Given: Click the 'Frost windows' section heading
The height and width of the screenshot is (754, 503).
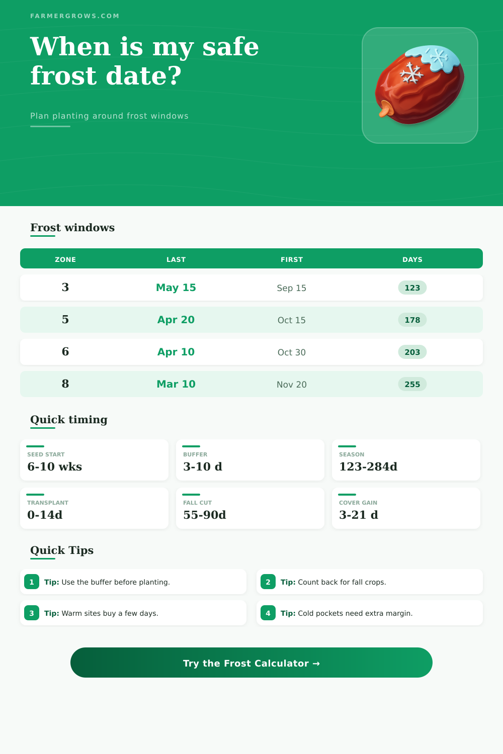Looking at the screenshot, I should coord(72,228).
